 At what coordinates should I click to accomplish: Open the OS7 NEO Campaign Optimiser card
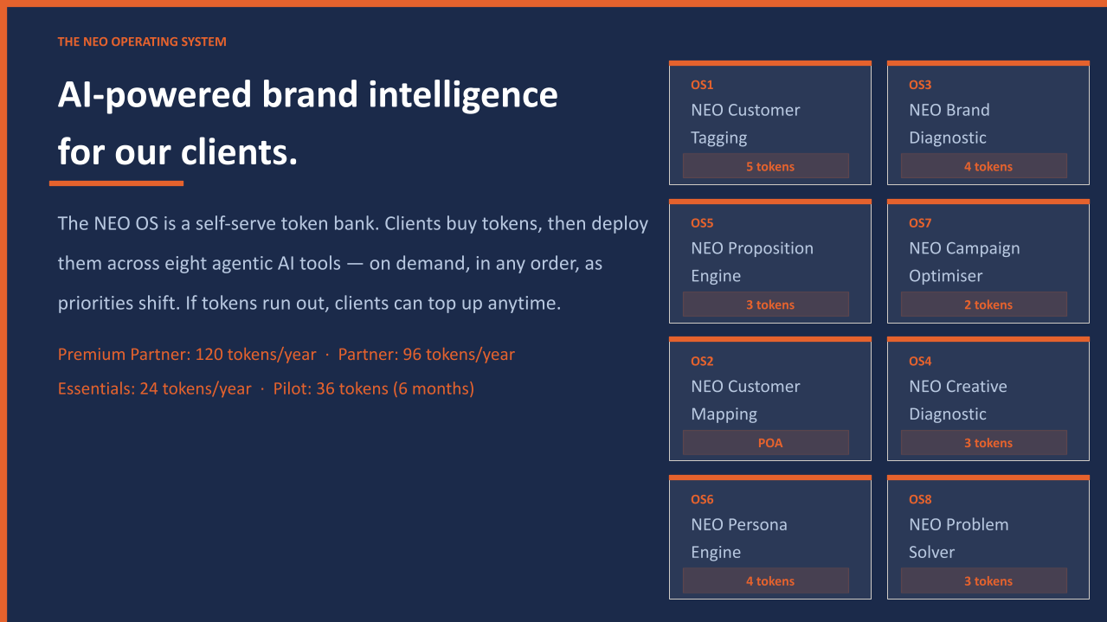pos(988,261)
